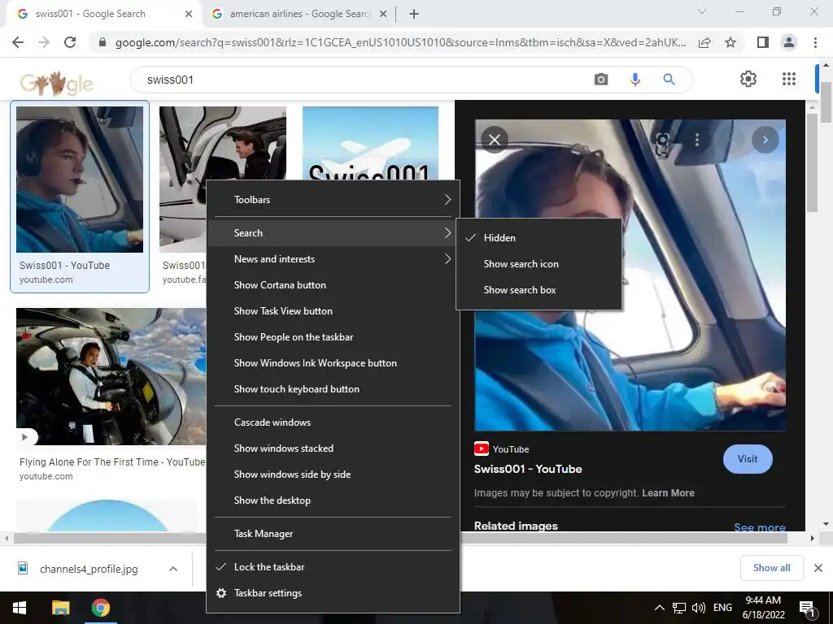Open the Chrome three-dot menu
Viewport: 833px width, 624px height.
click(815, 42)
